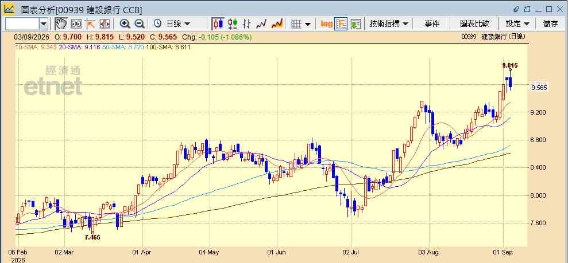This screenshot has height=263, width=568.
Task: Click the 事件 button
Action: pos(432,24)
